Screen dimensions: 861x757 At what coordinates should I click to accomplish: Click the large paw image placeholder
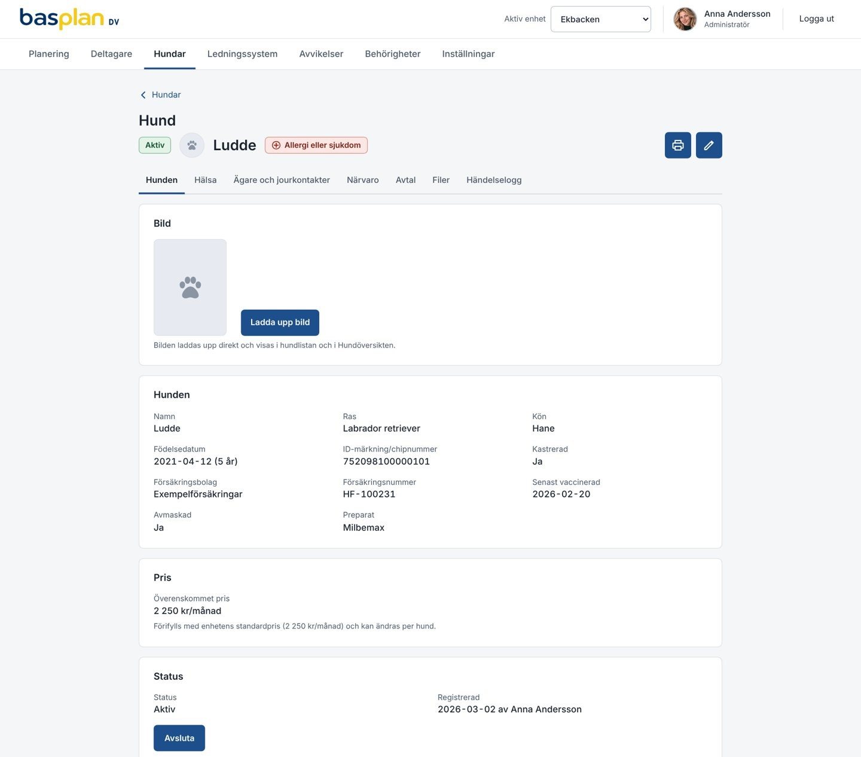[x=190, y=288]
